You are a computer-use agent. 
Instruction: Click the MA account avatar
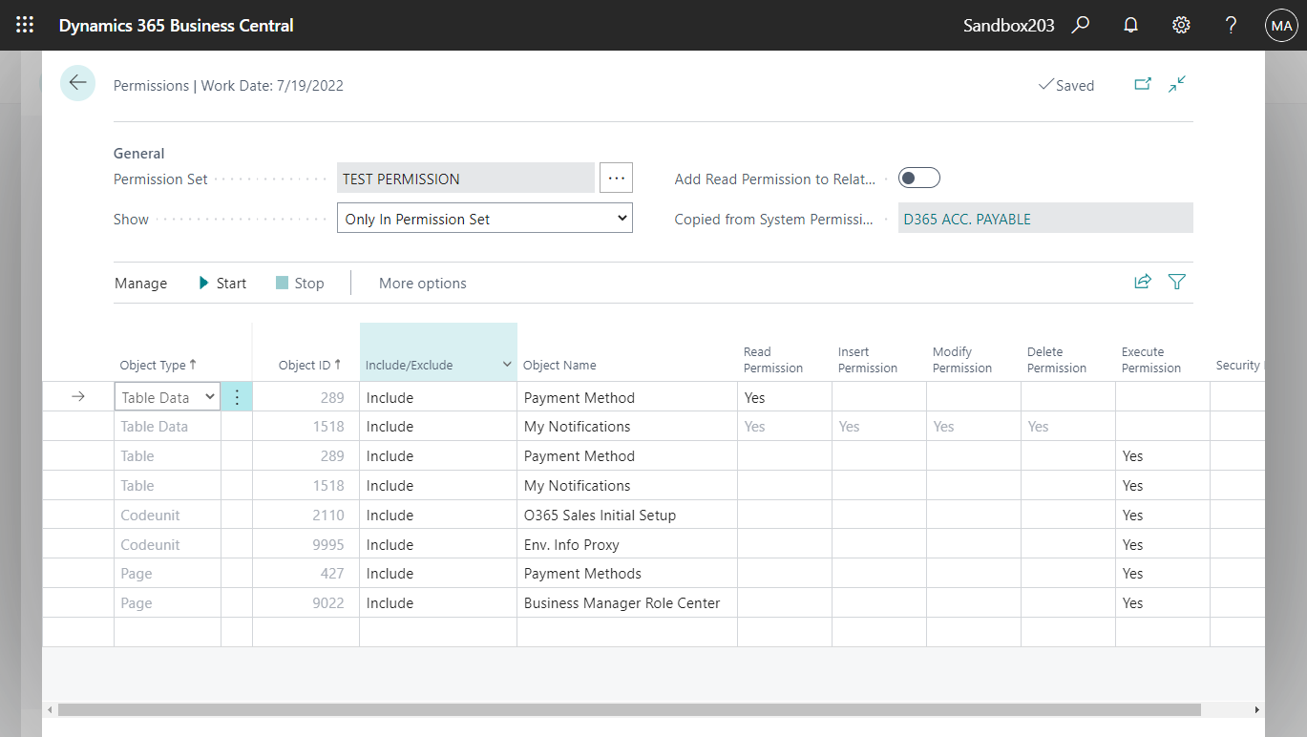pyautogui.click(x=1281, y=25)
